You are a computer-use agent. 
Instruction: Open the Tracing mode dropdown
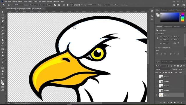[92, 5]
